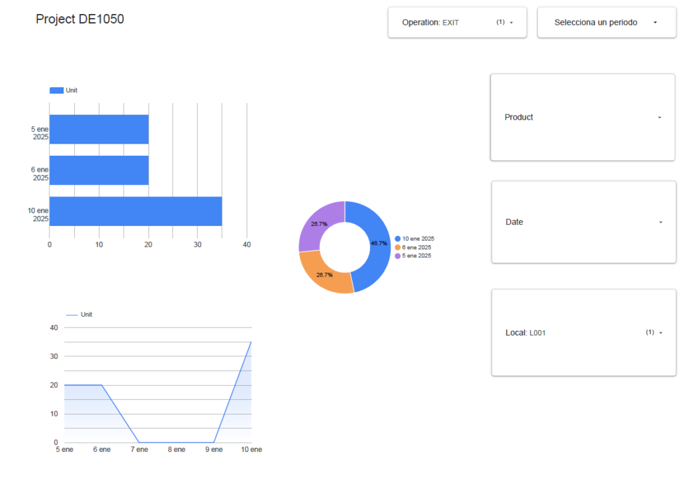
Task: Click the arrow icon in period selector
Action: [x=655, y=23]
